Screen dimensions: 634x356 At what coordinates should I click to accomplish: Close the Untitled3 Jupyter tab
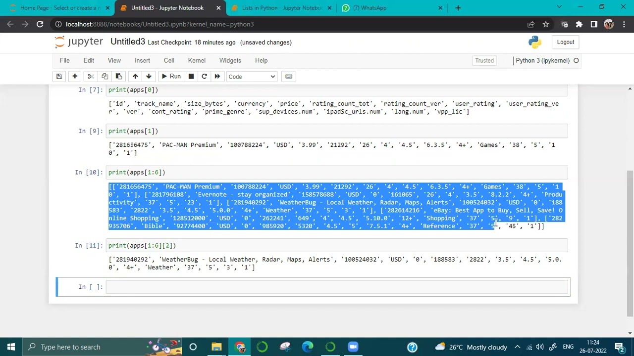218,8
